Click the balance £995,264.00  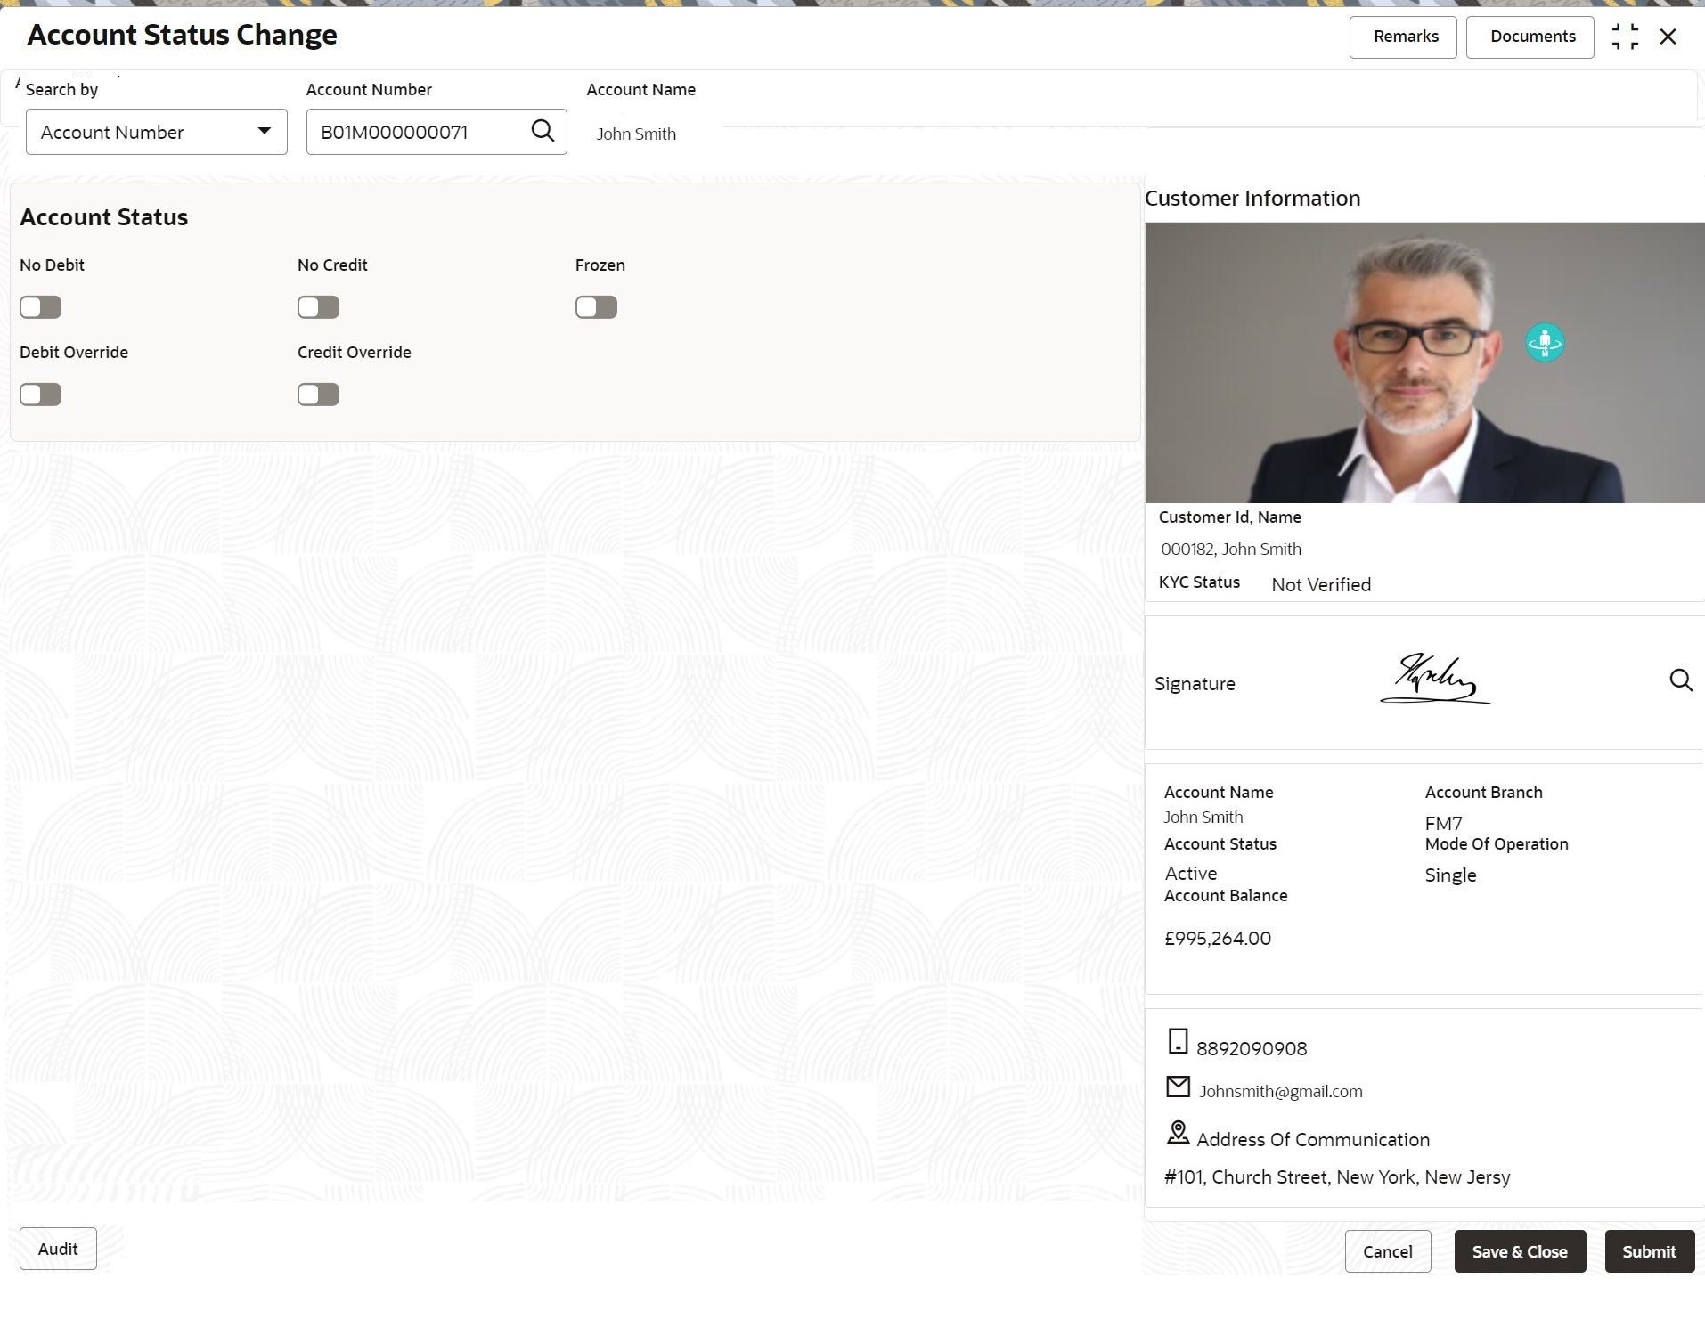click(1218, 938)
